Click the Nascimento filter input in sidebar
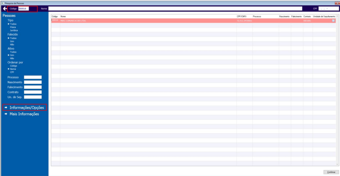 click(x=33, y=82)
